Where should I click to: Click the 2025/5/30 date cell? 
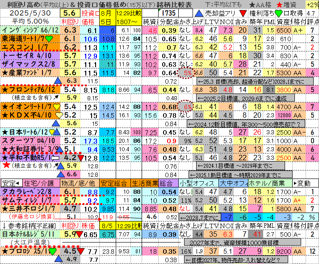[30, 13]
